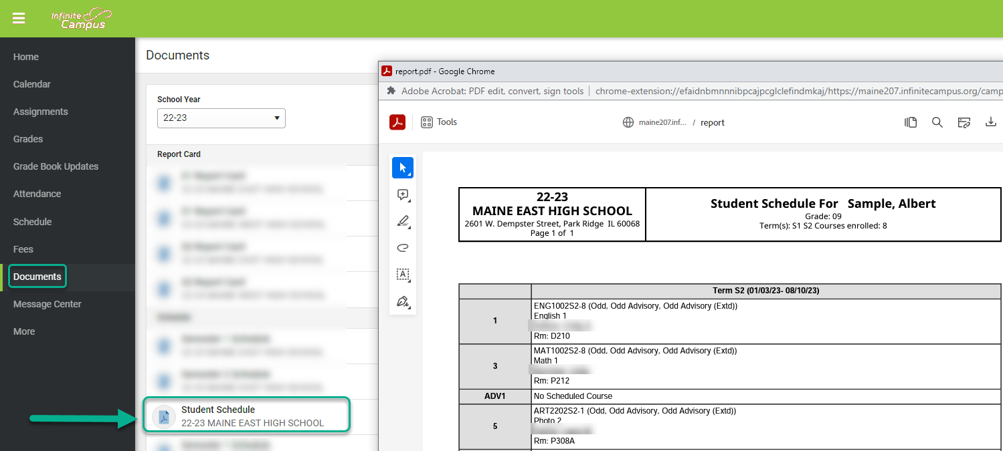Click the 'Rm: D210' room text
Viewport: 1003px width, 451px height.
point(552,336)
